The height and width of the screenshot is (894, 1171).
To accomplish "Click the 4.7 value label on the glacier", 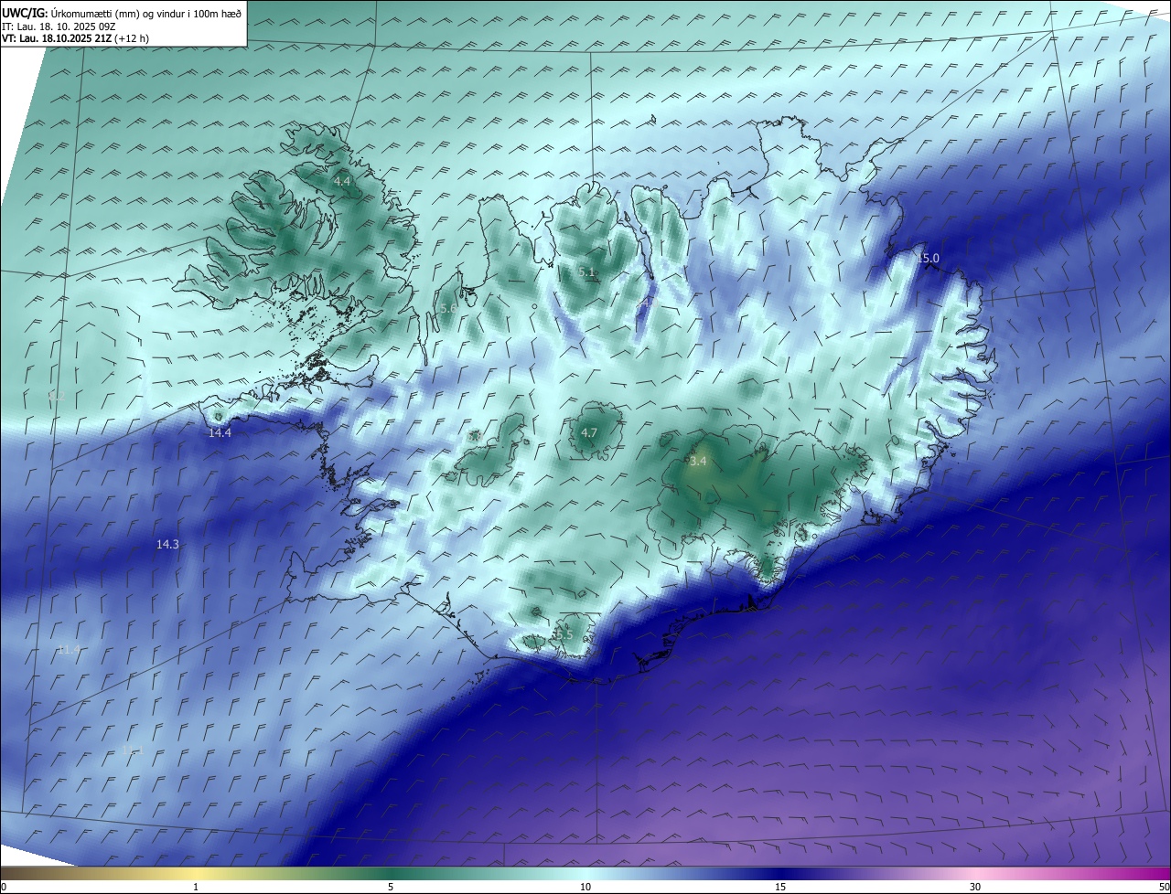I will [589, 433].
